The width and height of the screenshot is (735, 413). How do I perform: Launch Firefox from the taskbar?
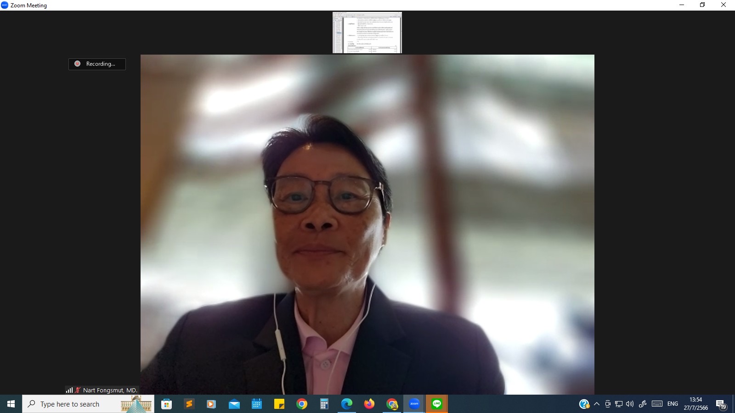[369, 404]
